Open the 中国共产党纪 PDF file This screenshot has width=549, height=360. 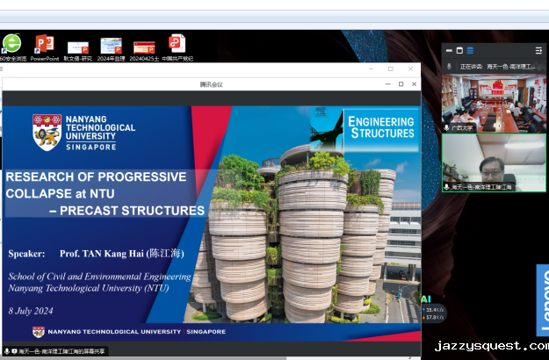point(177,44)
